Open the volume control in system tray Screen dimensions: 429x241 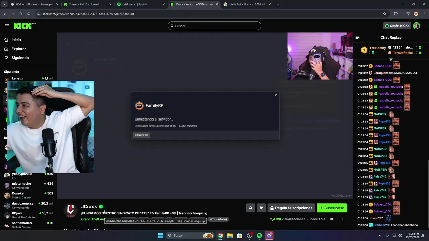click(401, 236)
